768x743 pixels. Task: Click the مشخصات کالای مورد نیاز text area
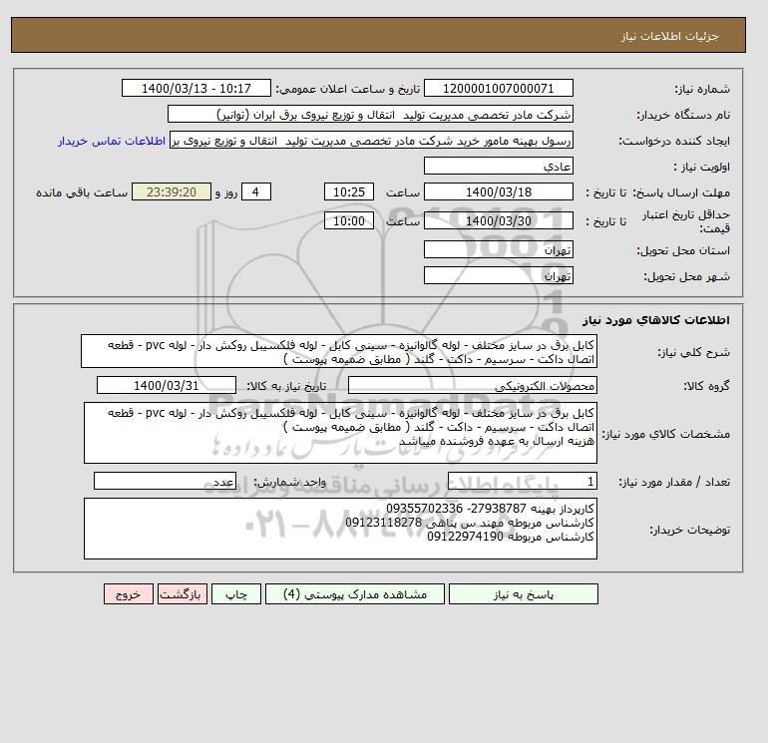[x=340, y=433]
